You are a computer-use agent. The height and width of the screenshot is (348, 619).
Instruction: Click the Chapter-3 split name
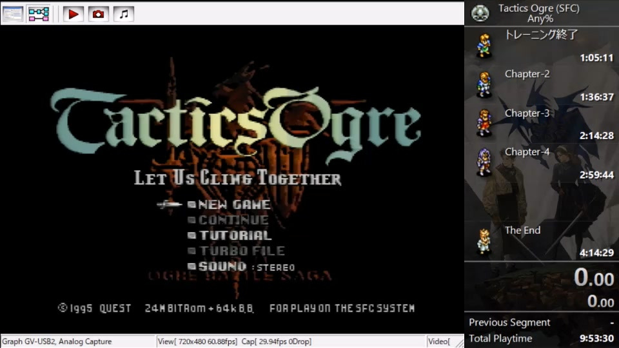(527, 113)
